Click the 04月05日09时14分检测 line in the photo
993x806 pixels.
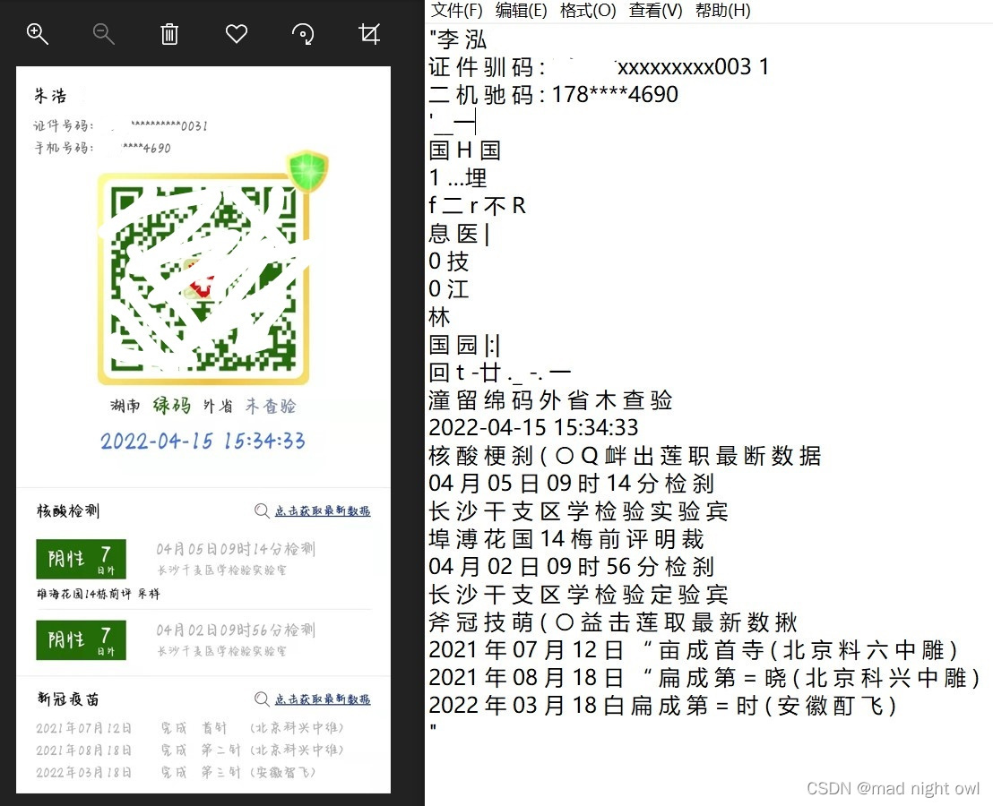(236, 548)
